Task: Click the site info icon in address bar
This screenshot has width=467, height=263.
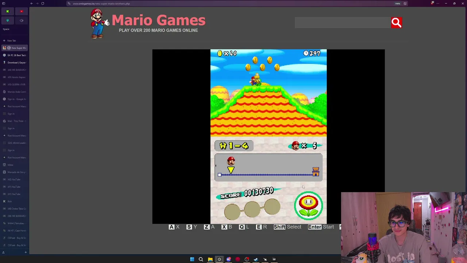Action: 69,4
